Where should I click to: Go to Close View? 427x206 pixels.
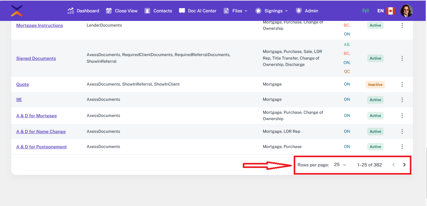click(x=122, y=11)
